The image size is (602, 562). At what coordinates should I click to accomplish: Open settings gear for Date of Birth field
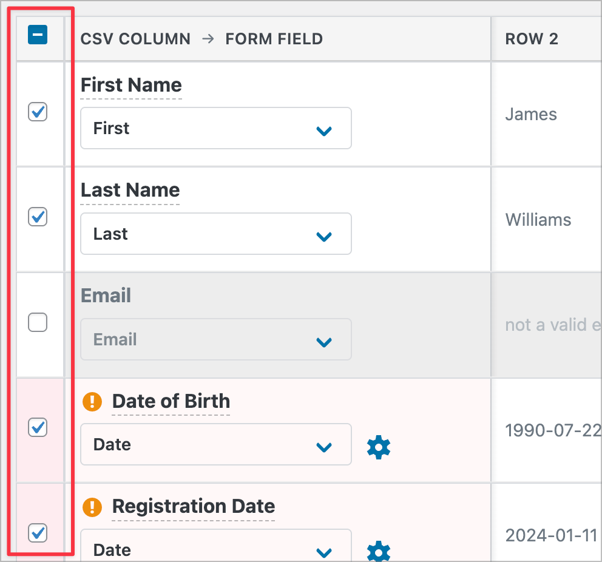pos(378,447)
